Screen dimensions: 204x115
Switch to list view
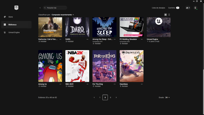(169, 15)
